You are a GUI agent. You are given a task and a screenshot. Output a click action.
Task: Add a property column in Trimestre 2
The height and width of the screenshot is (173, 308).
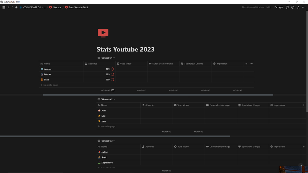coord(303,105)
